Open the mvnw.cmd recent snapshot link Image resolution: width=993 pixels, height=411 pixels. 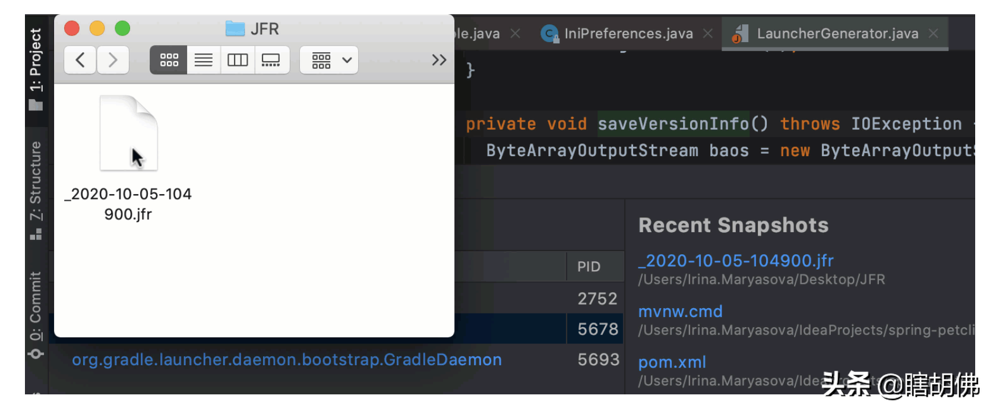681,311
